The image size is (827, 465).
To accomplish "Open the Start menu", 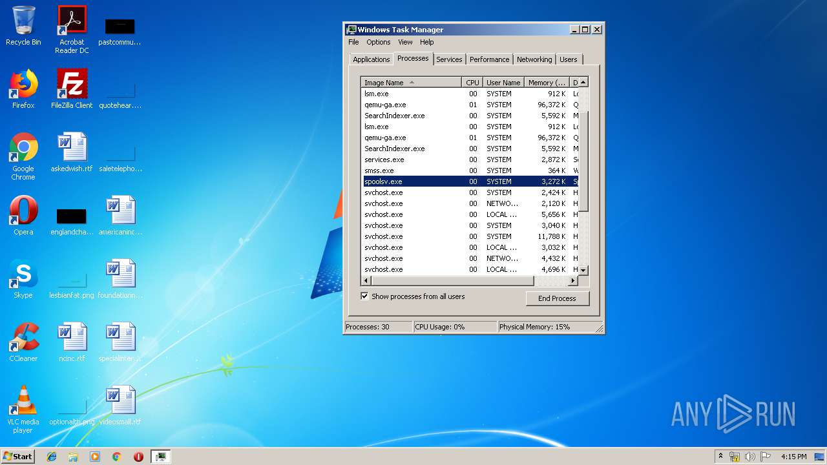I will pos(18,457).
